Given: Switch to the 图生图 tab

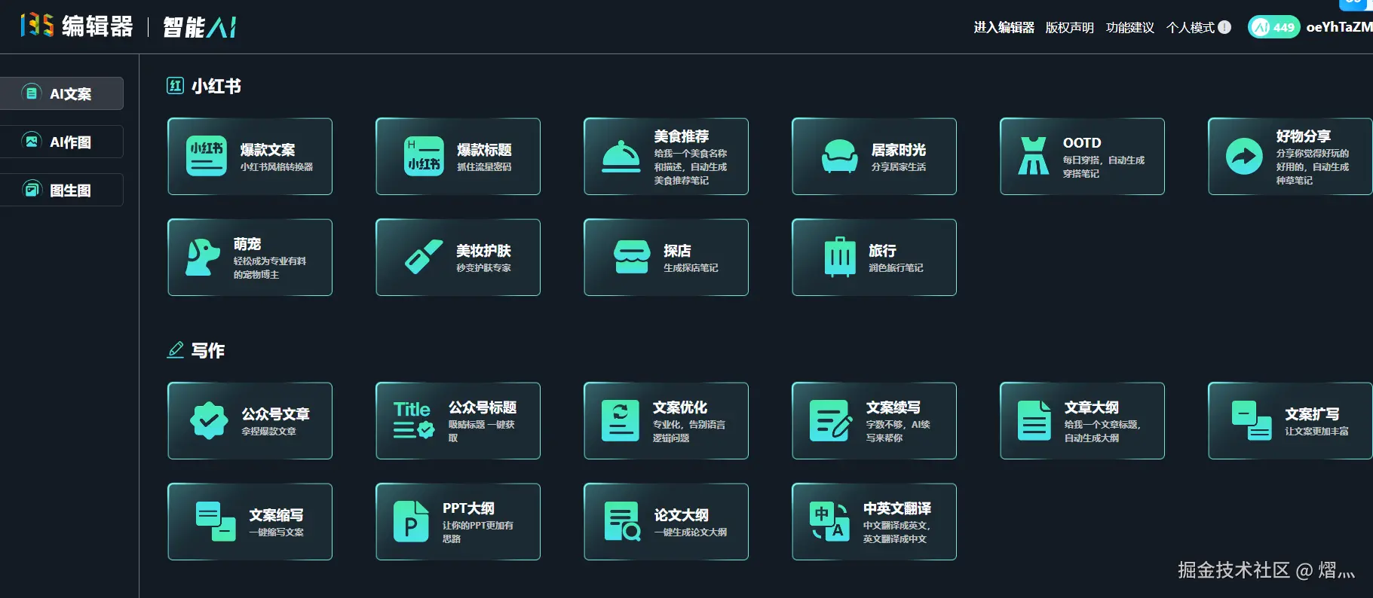Looking at the screenshot, I should (61, 190).
